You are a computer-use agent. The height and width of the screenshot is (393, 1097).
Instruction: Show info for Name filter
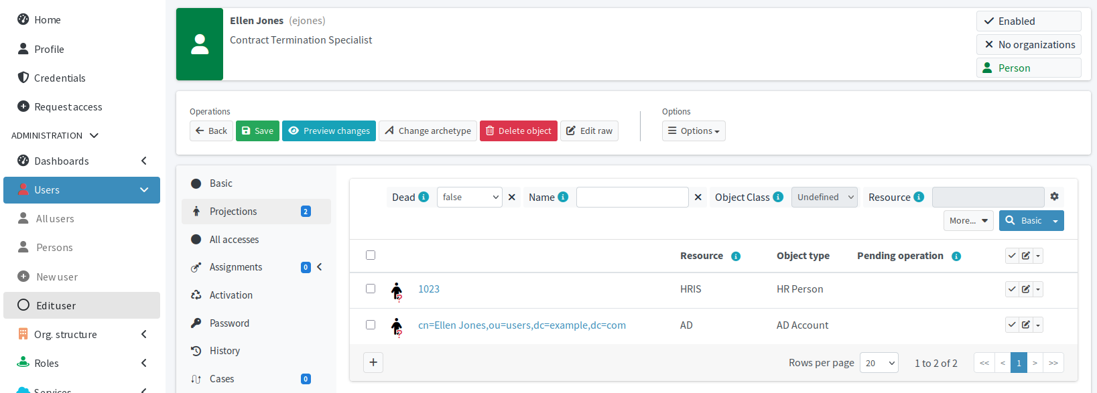click(x=563, y=197)
